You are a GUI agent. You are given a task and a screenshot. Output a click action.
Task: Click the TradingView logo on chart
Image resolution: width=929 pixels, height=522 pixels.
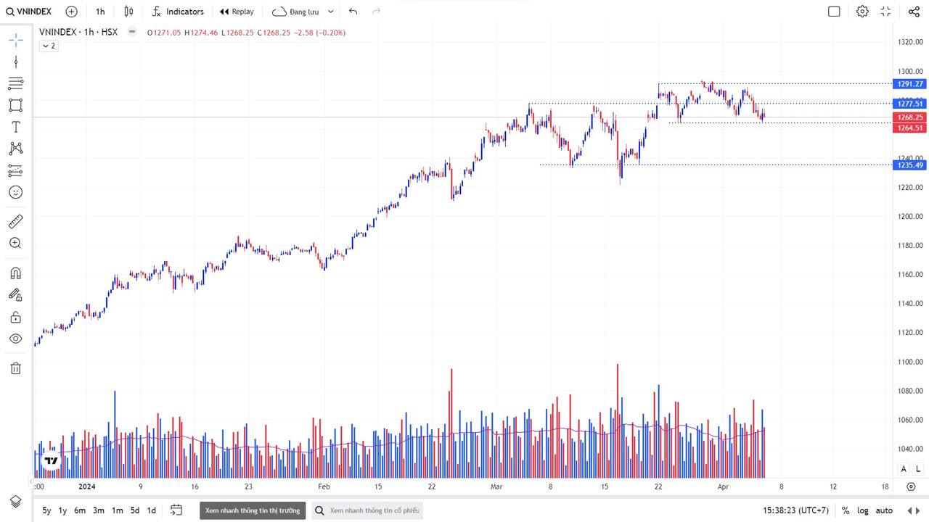tap(51, 461)
